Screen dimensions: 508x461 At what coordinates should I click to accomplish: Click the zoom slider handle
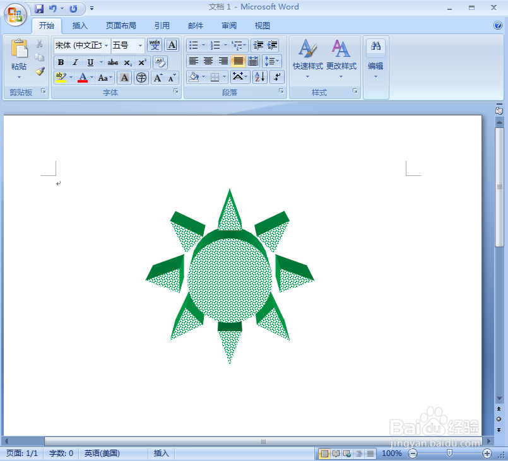[449, 453]
